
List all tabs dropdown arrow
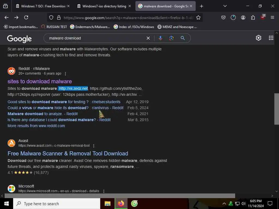[225, 6]
